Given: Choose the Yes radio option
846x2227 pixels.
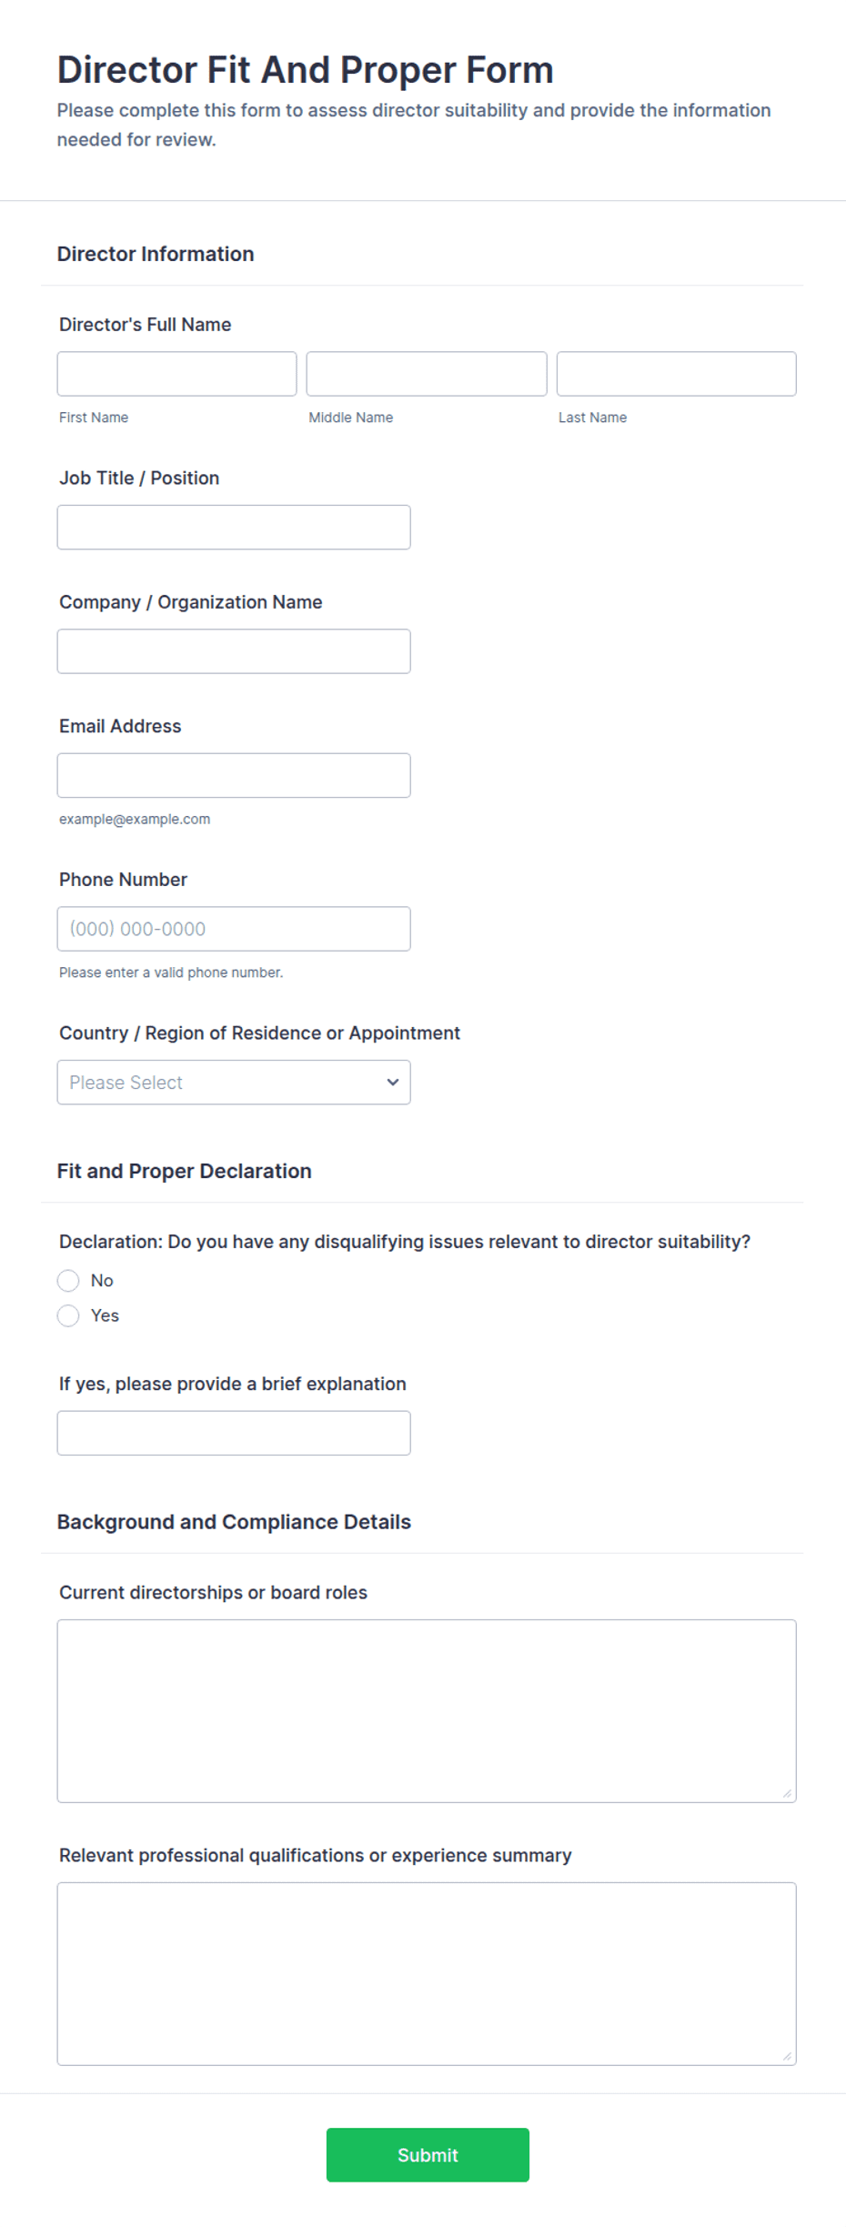Looking at the screenshot, I should point(68,1315).
